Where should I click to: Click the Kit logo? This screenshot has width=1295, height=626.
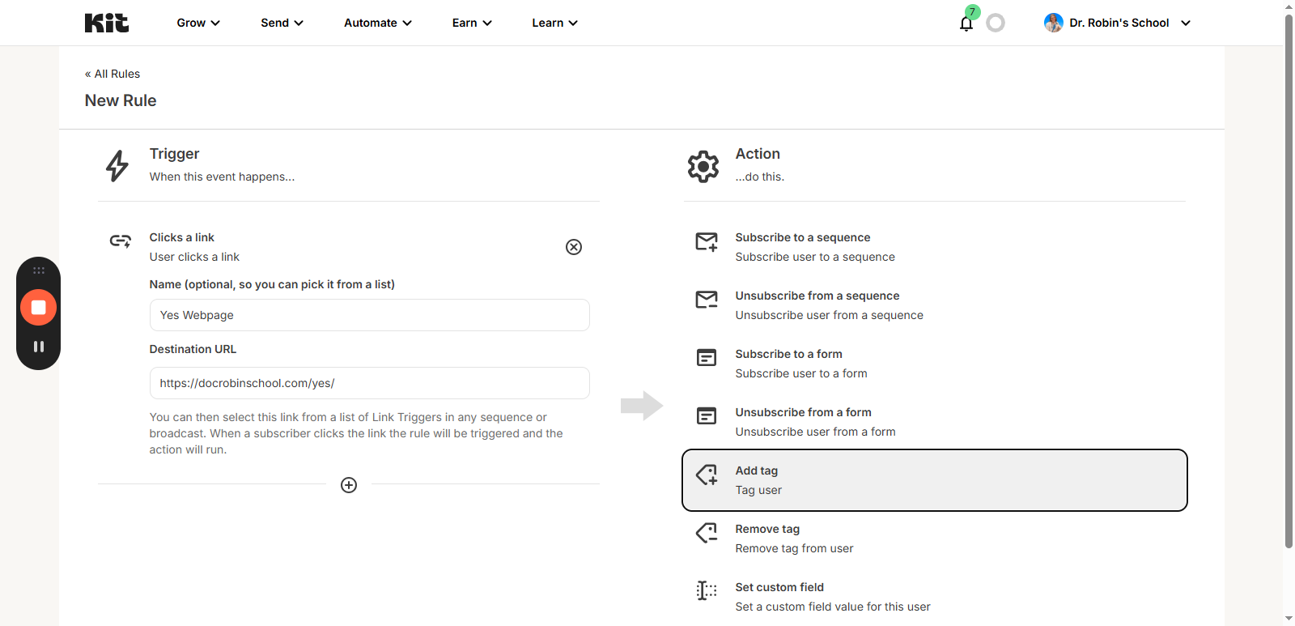106,23
